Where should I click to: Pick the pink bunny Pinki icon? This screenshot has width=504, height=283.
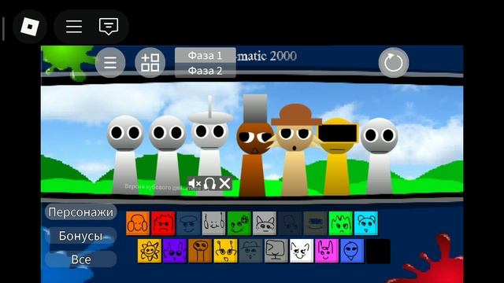(327, 251)
